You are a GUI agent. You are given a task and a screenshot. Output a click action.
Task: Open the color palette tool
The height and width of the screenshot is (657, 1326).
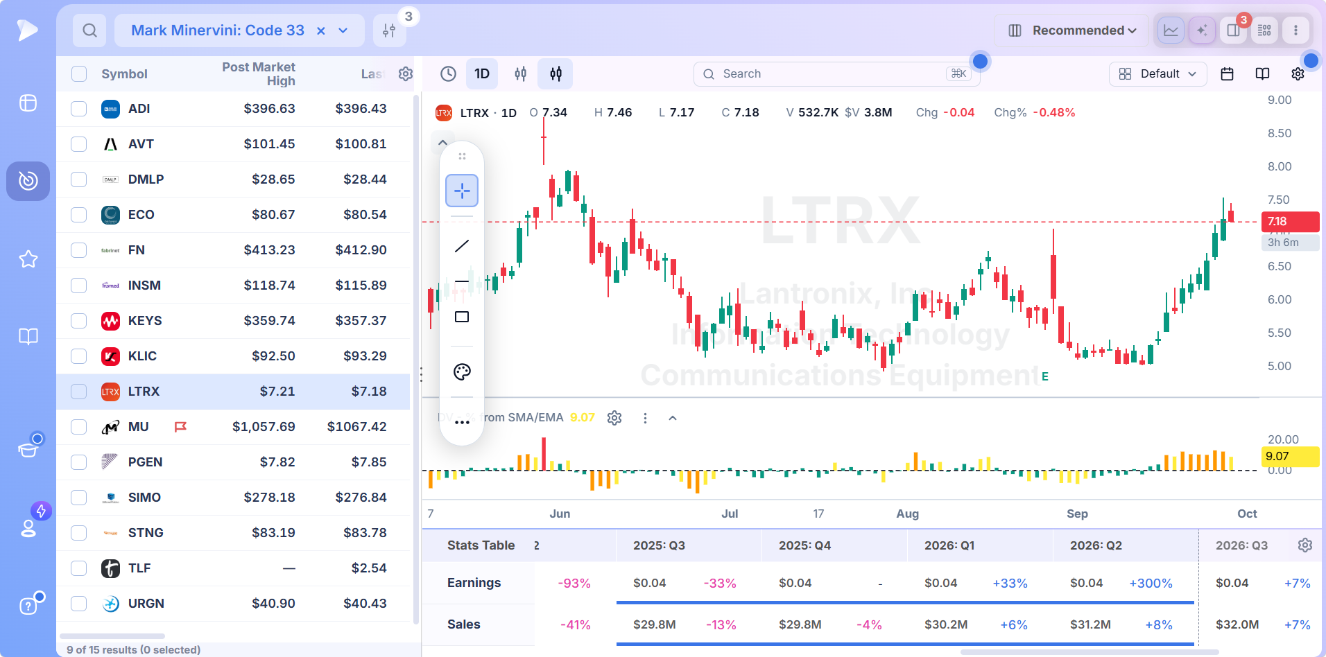(x=462, y=372)
